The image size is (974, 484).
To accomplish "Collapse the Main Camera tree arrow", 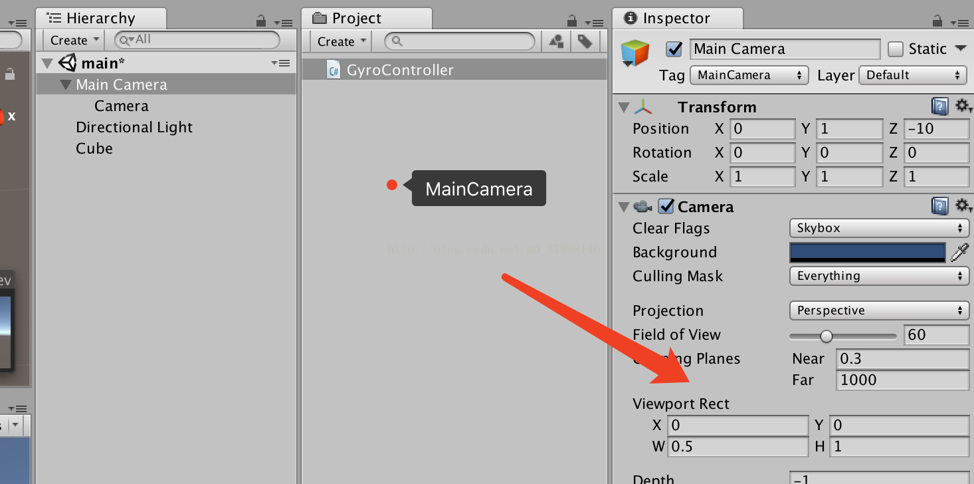I will click(x=65, y=85).
